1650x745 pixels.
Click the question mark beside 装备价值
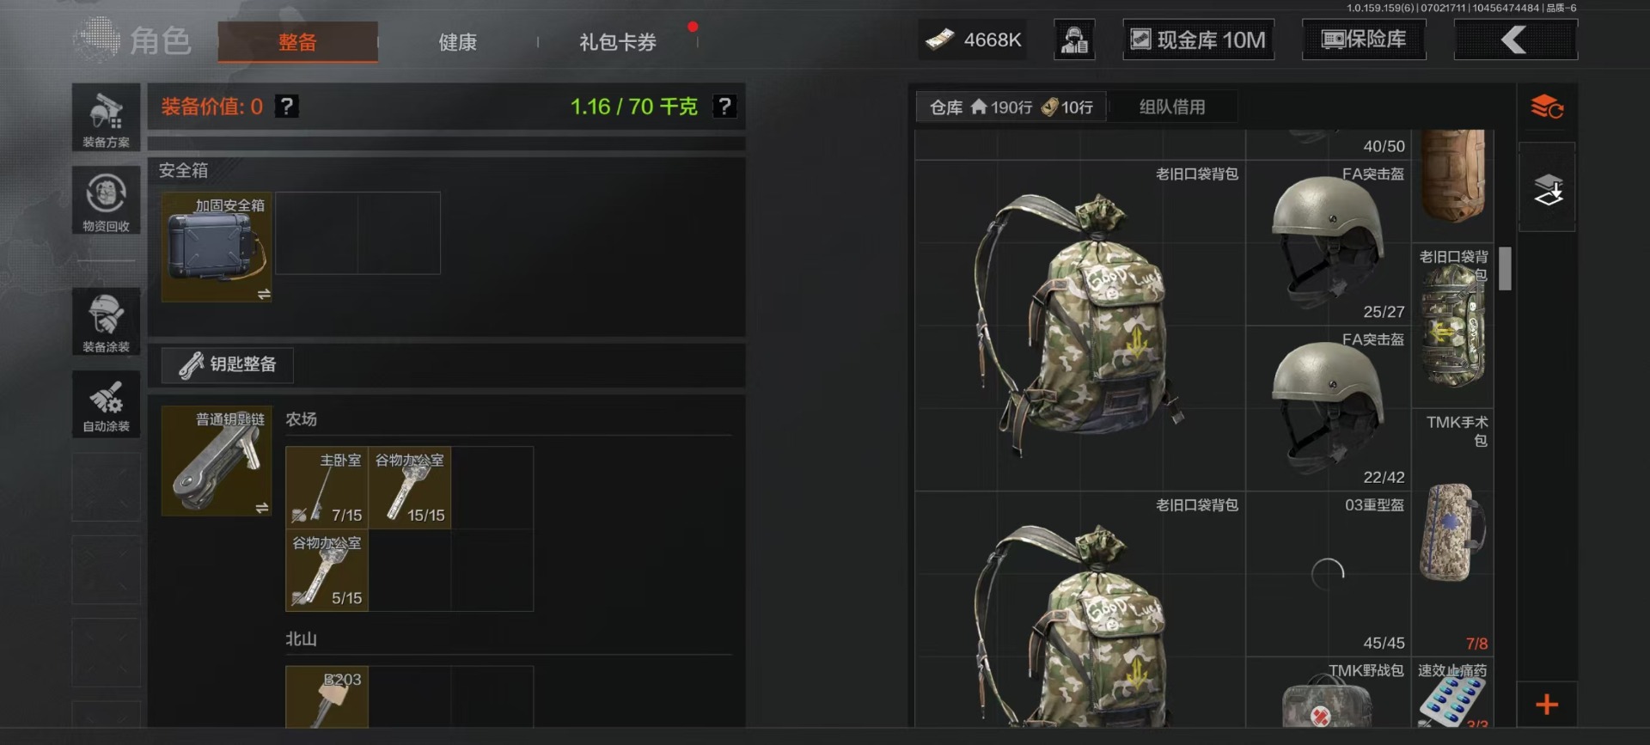[x=287, y=107]
